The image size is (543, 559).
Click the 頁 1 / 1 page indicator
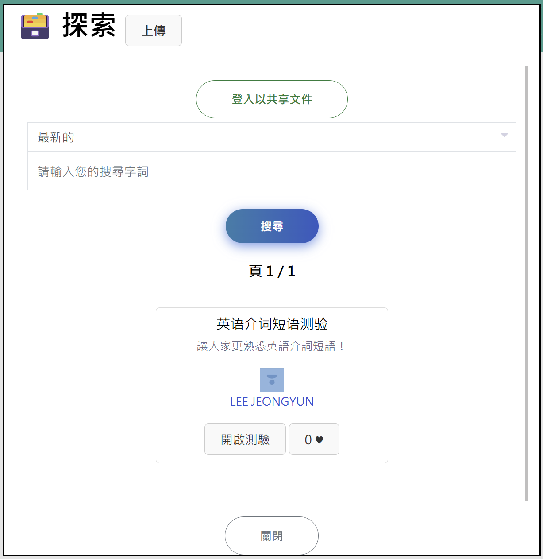pyautogui.click(x=272, y=271)
